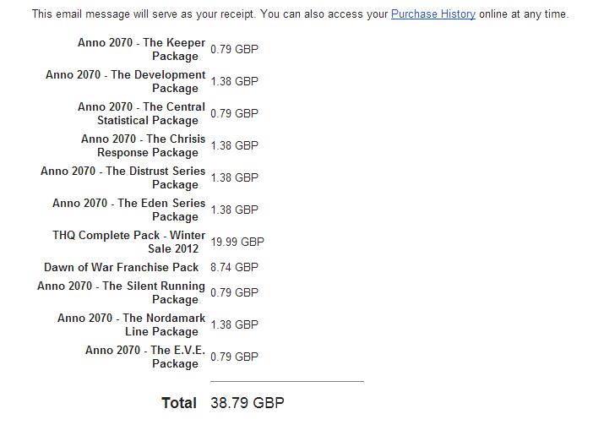This screenshot has height=425, width=604.
Task: Click the Anno 2070 E.V.E. Package item
Action: pos(145,357)
